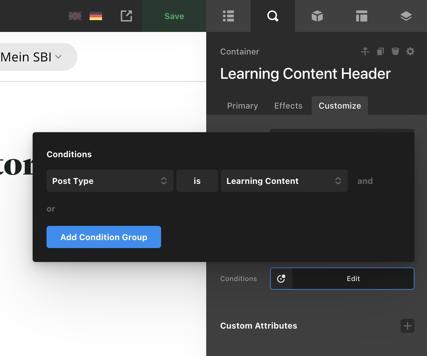The width and height of the screenshot is (427, 356).
Task: Open the Learning Content value dropdown
Action: coord(284,181)
